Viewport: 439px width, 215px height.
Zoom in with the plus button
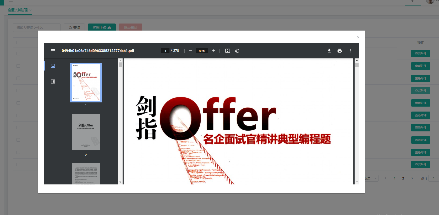tap(214, 51)
